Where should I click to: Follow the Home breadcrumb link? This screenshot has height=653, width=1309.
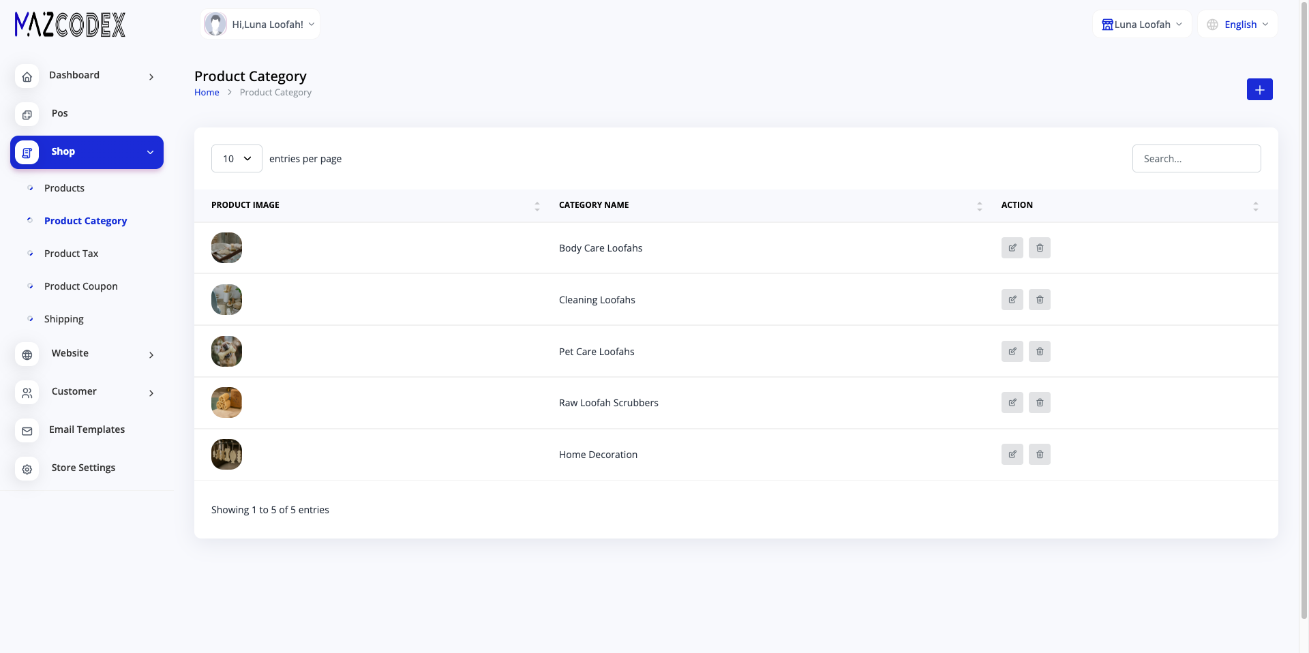click(207, 93)
